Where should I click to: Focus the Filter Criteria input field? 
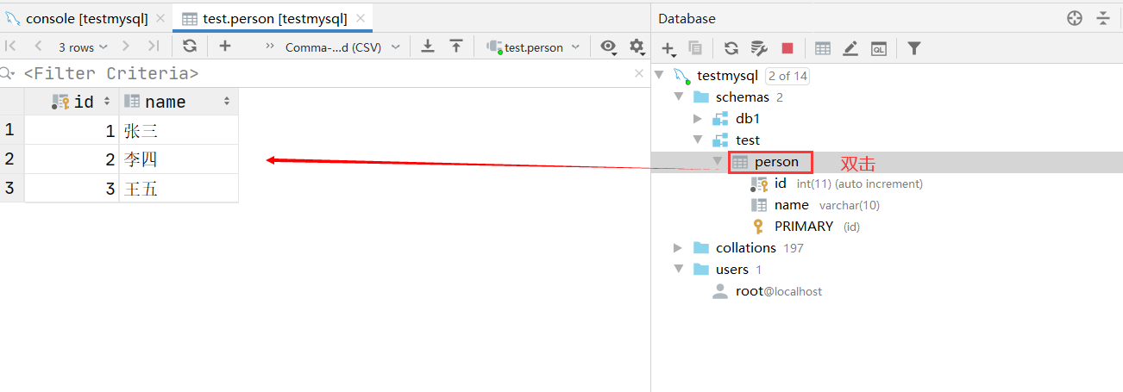pos(326,74)
